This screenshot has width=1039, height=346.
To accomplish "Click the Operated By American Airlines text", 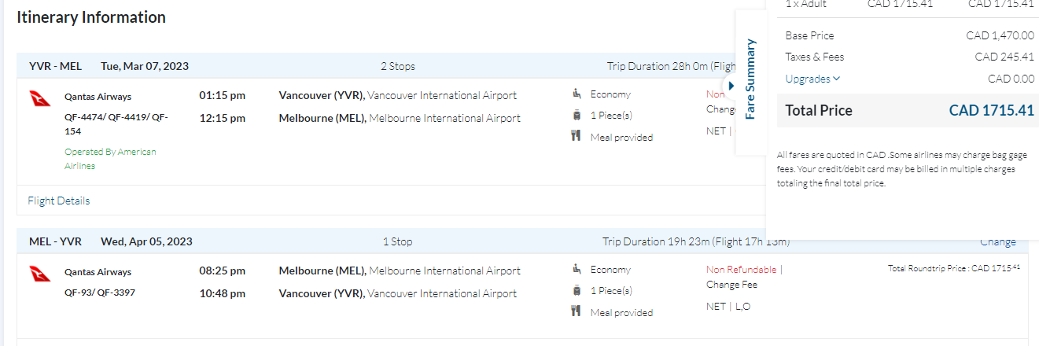I will point(110,159).
